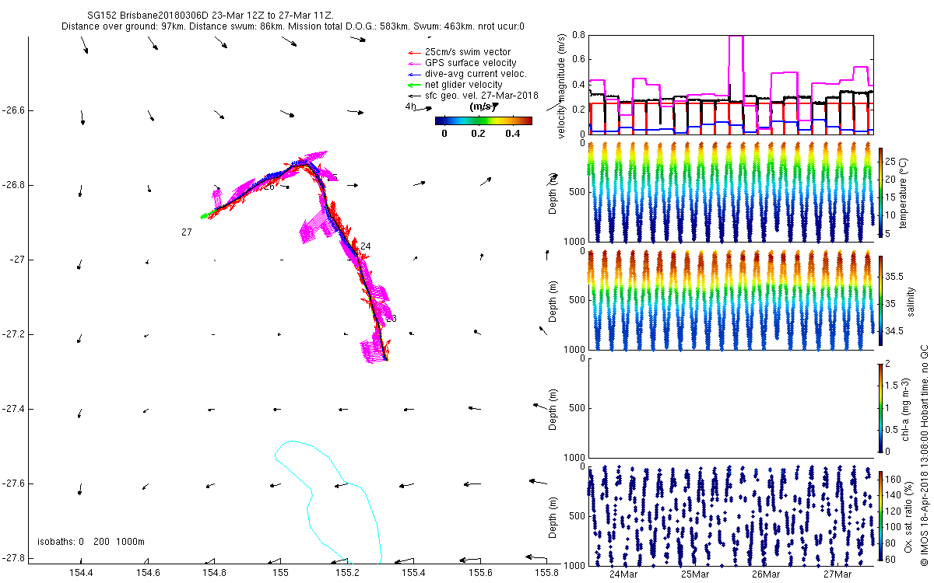Click the magenta GPS surface velocity legend arrow
This screenshot has height=583, width=934.
pos(403,63)
